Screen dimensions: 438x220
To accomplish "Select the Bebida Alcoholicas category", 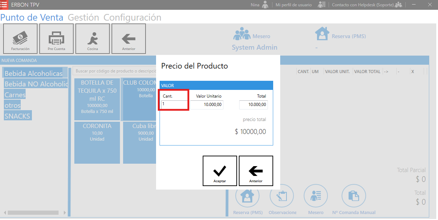I will (33, 73).
